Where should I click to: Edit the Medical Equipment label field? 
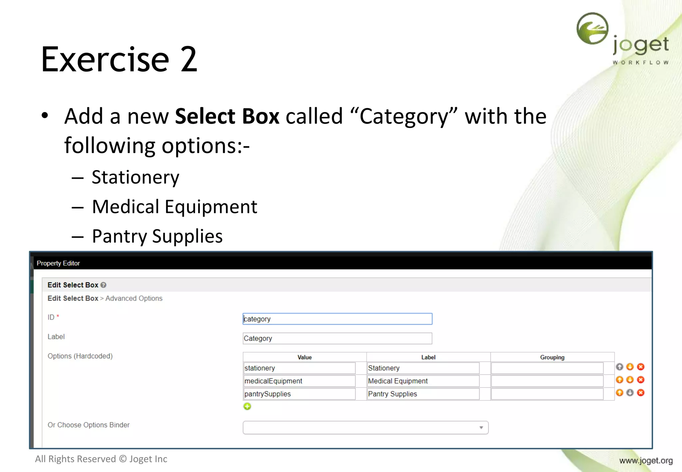423,381
